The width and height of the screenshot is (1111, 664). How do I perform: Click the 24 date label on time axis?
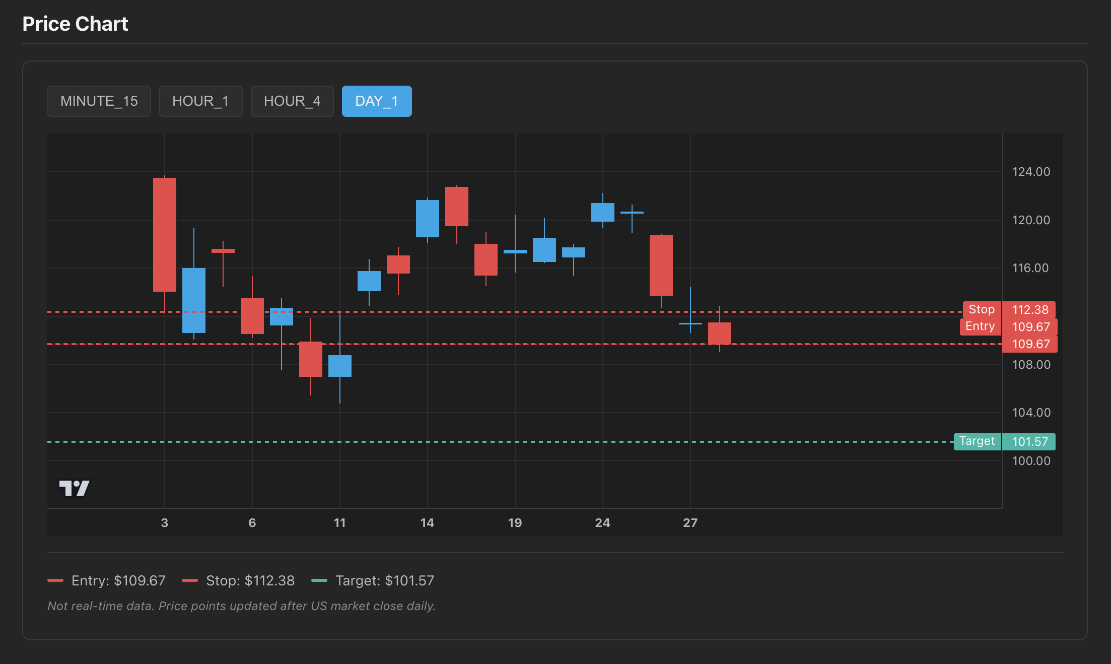coord(602,522)
